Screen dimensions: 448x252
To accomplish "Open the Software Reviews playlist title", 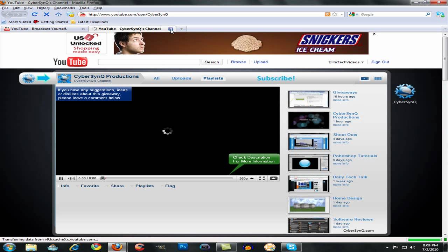I will pyautogui.click(x=353, y=219).
